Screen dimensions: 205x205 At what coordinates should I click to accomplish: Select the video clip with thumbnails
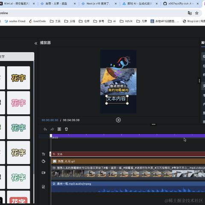(128, 172)
